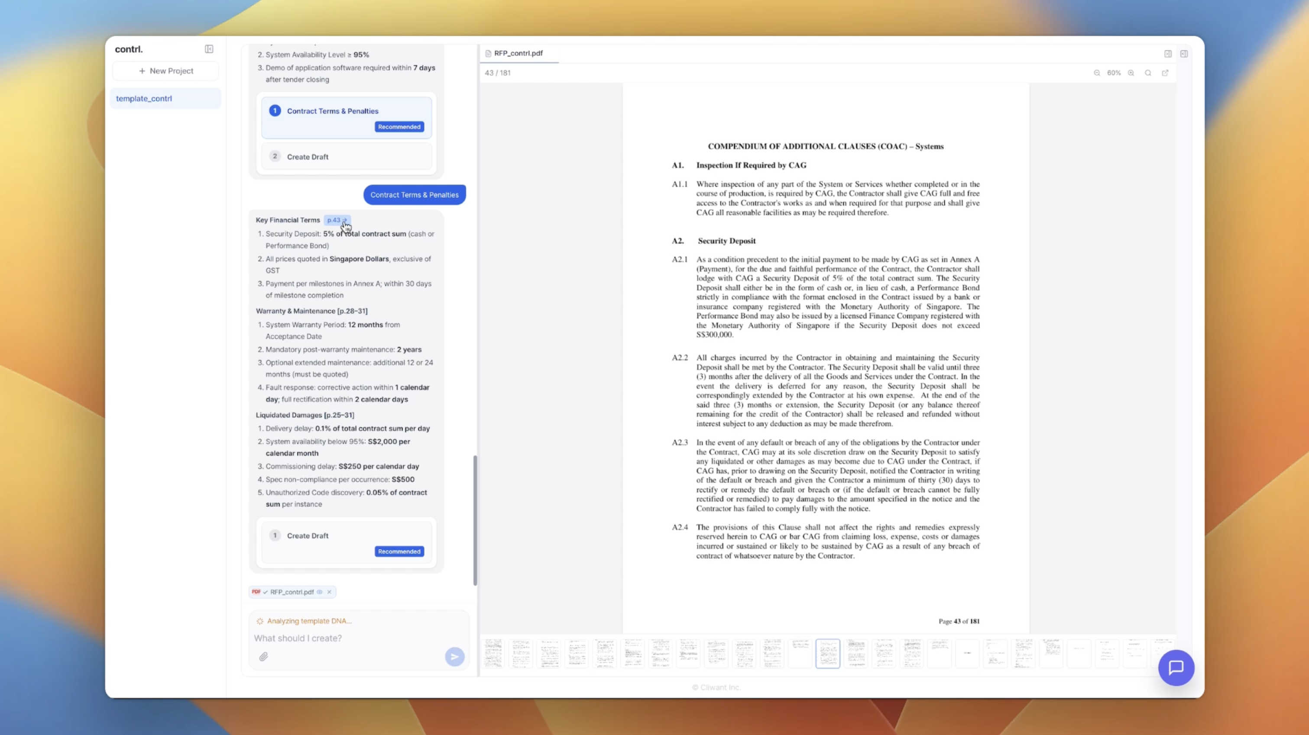Click the paperclip attach file icon
The width and height of the screenshot is (1309, 735).
coord(263,656)
